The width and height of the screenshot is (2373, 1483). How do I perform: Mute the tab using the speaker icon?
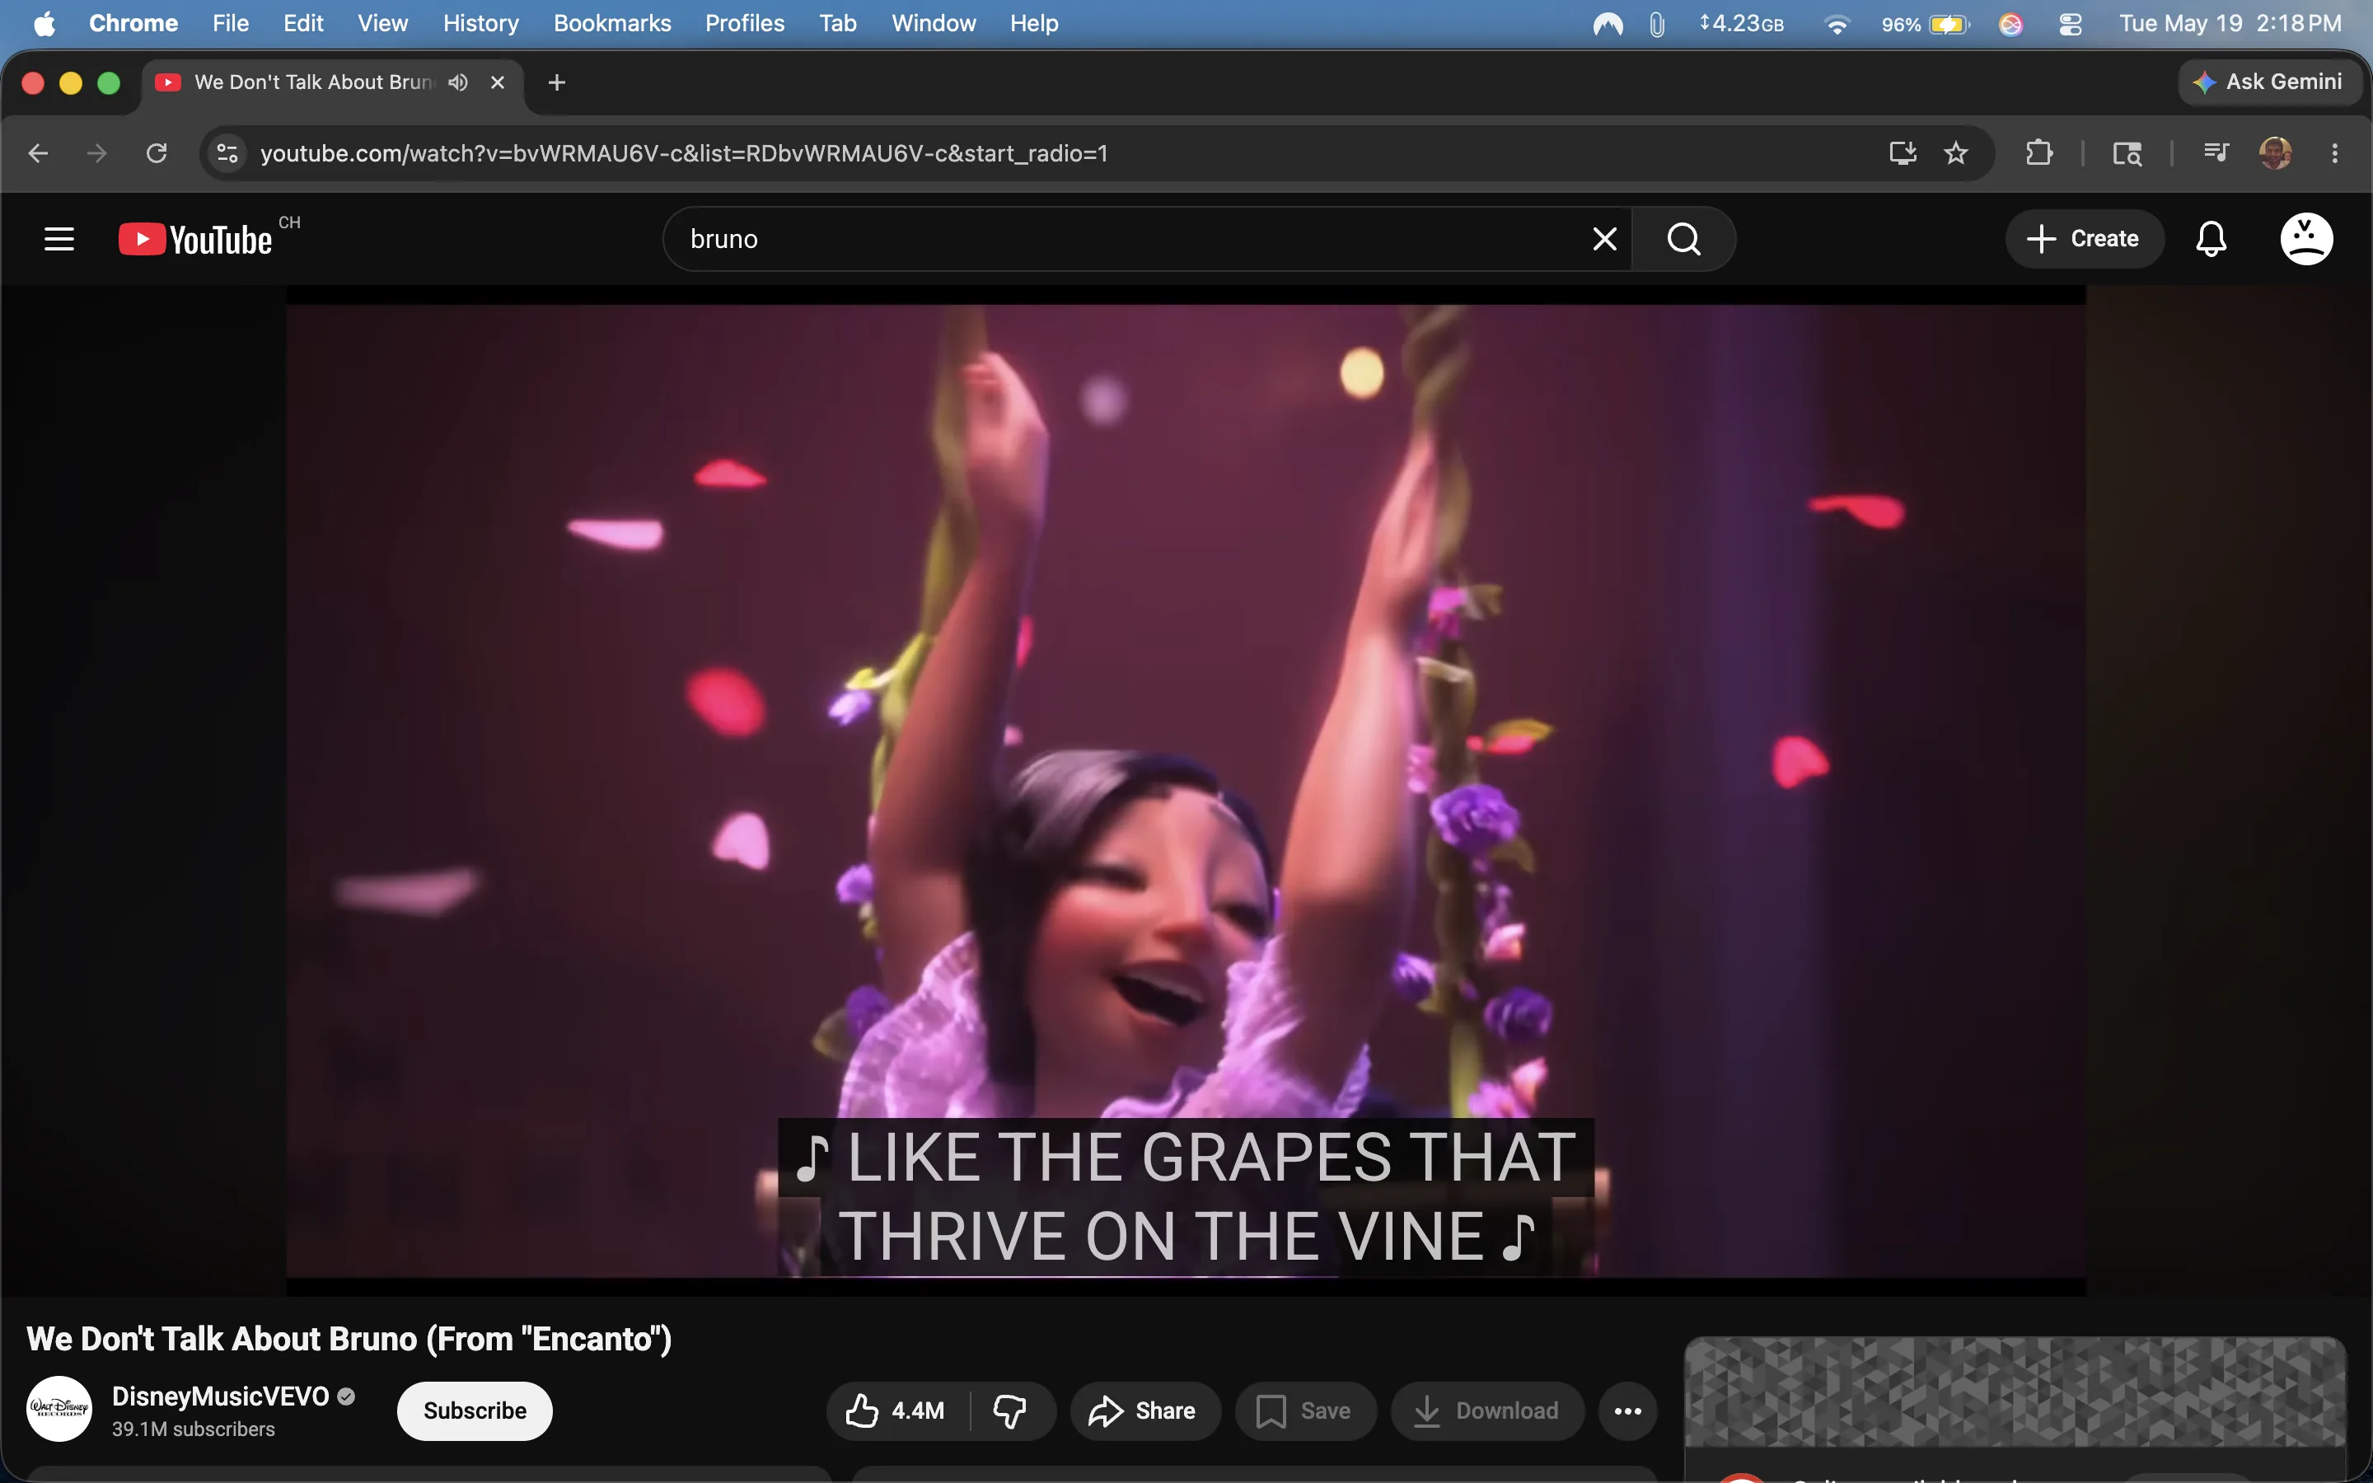click(x=458, y=82)
